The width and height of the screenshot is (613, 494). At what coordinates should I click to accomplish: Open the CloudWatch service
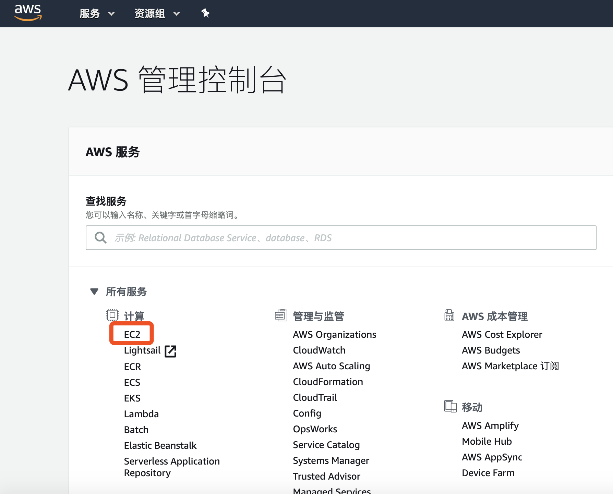point(319,350)
